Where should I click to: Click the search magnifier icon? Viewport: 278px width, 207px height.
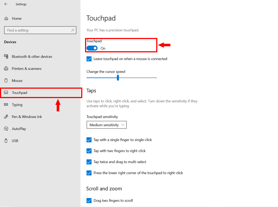point(73,30)
